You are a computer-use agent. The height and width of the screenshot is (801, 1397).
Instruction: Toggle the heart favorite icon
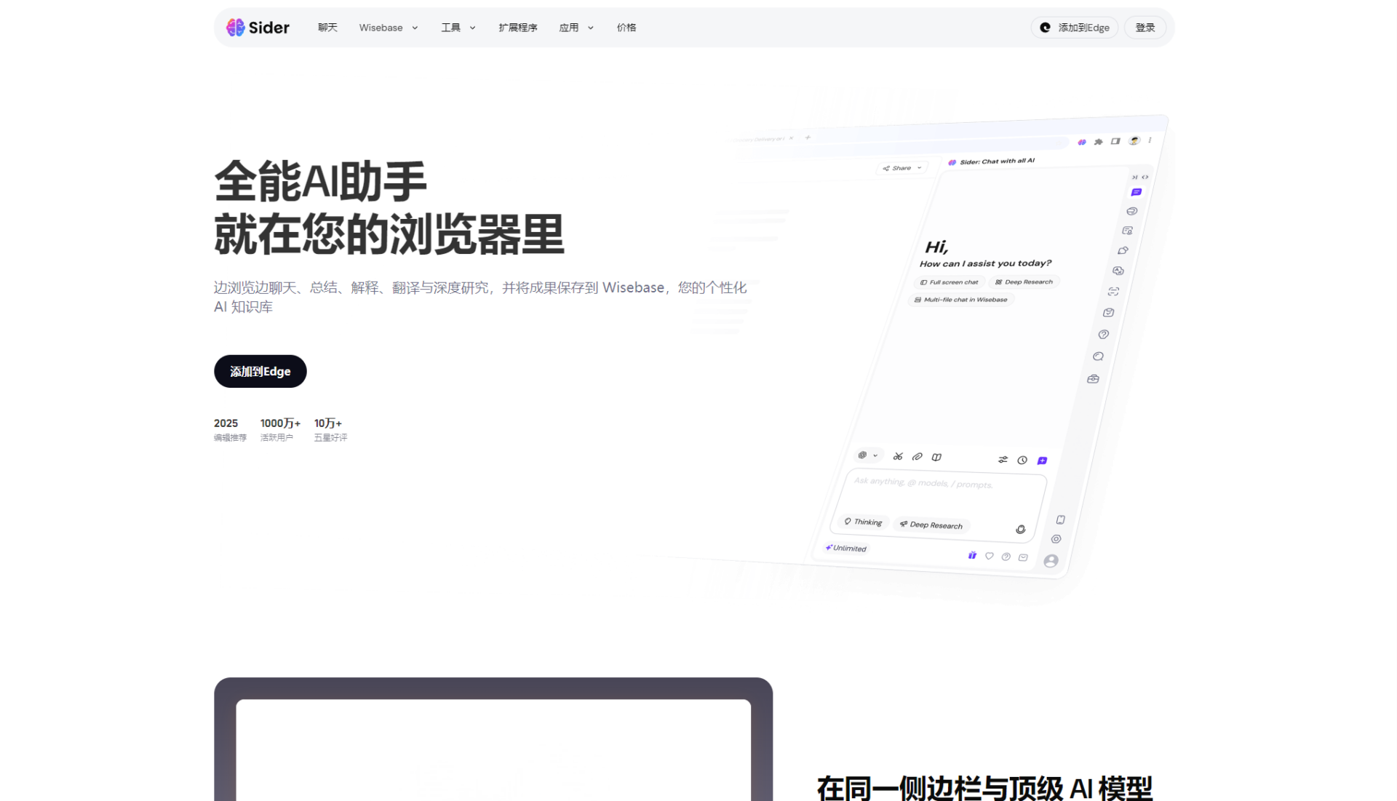pyautogui.click(x=989, y=556)
